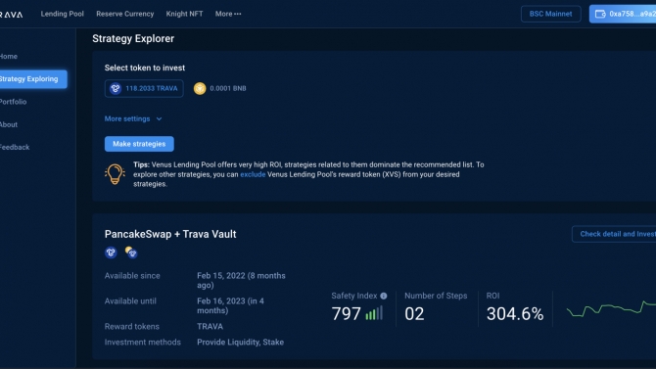
Task: Click the PancakeSwap + Trava Vault title
Action: tap(170, 234)
